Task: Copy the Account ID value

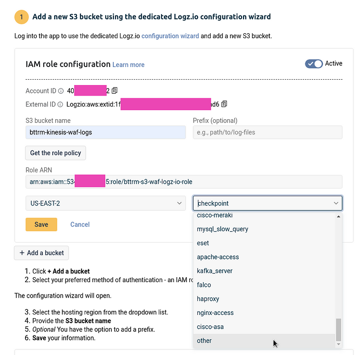Action: click(115, 91)
